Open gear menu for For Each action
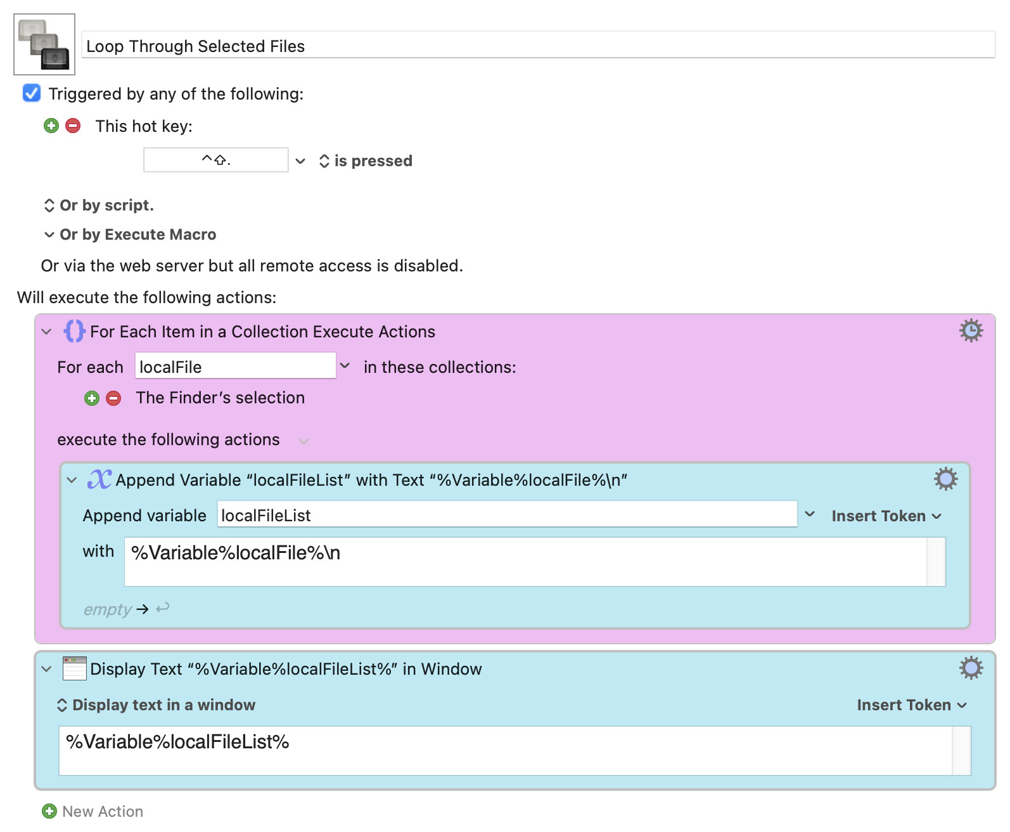Viewport: 1010px width, 832px height. pos(971,331)
